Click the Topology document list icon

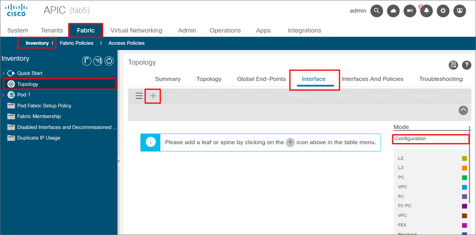[x=453, y=65]
